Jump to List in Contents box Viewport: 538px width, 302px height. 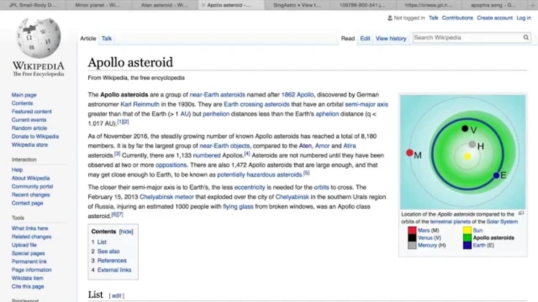point(102,242)
